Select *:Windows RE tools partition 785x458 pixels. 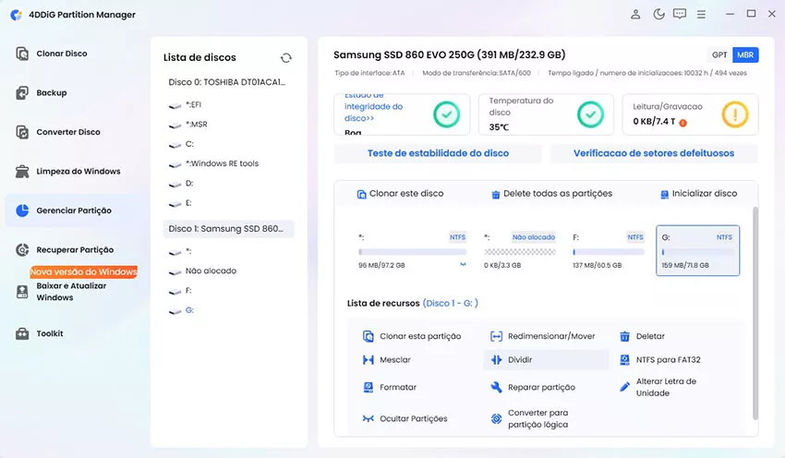coord(222,163)
